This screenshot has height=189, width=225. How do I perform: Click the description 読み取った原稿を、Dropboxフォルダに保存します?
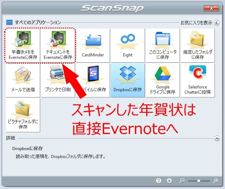point(60,157)
